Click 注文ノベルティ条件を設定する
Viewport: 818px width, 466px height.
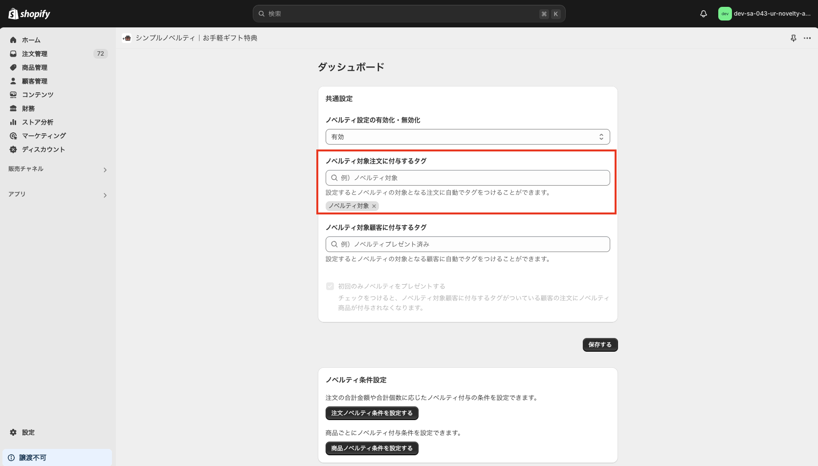pos(372,413)
